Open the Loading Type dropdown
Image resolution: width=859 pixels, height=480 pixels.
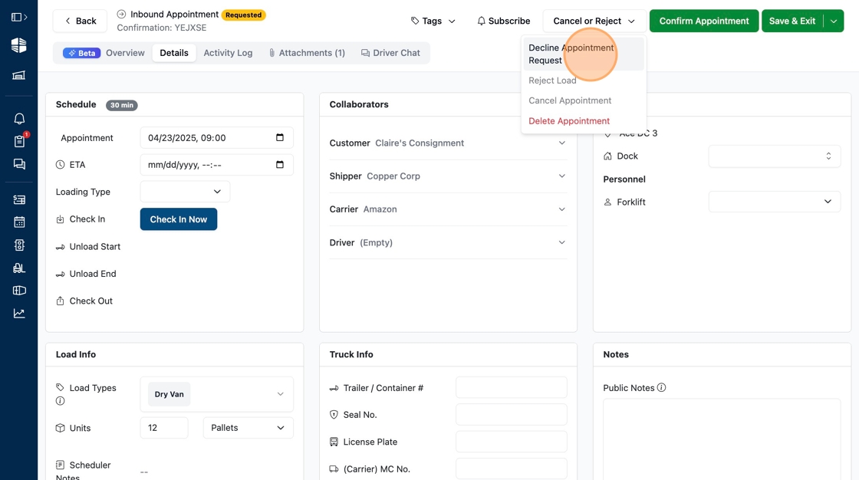[x=185, y=192]
